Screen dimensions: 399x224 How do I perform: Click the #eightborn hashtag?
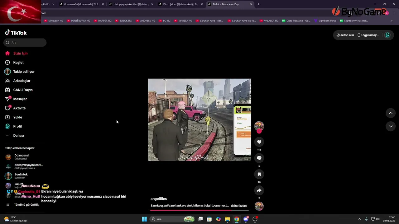(x=195, y=206)
